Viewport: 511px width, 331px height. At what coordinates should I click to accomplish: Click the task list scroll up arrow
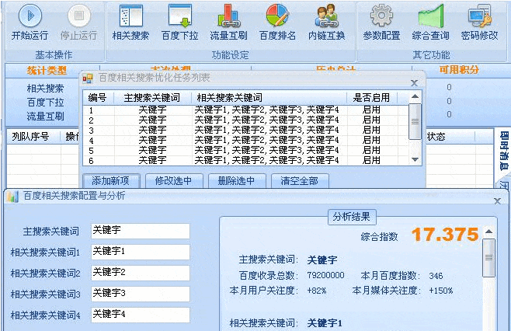pos(415,96)
